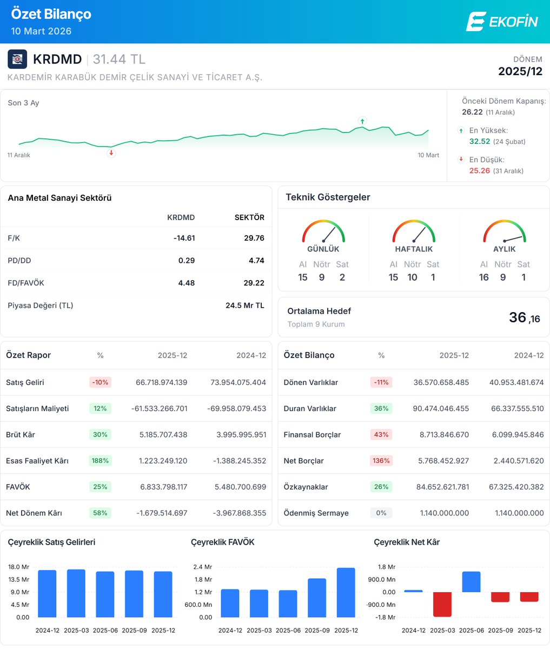Click the KRDMD company logo icon
Screen dimensions: 550x649
(17, 59)
